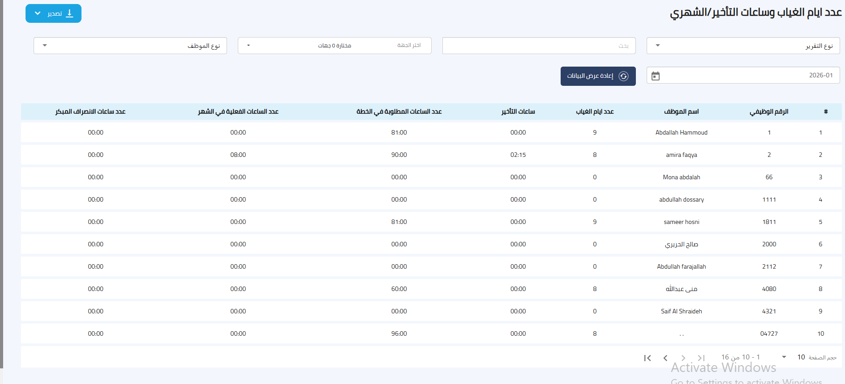
Task: Open the report type dropdown
Action: pos(743,46)
